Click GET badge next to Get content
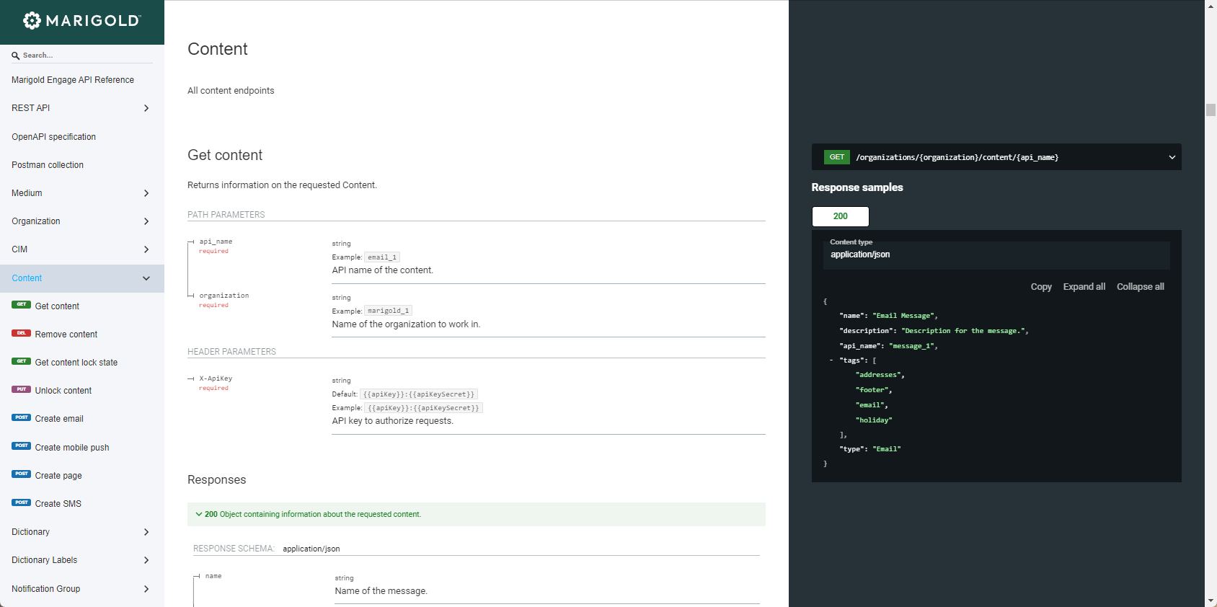Image resolution: width=1217 pixels, height=607 pixels. tap(21, 305)
